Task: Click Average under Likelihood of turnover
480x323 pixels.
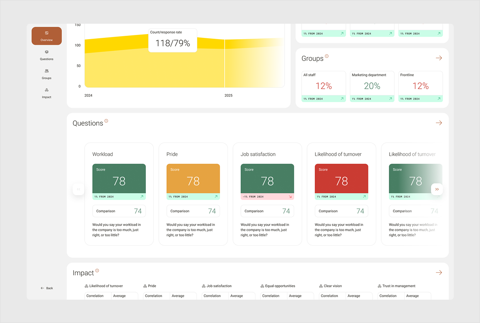Action: tap(120, 296)
